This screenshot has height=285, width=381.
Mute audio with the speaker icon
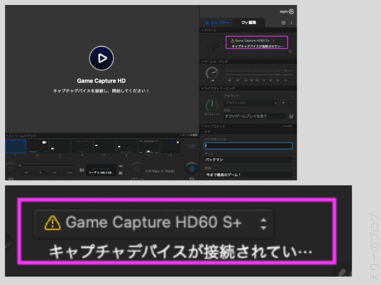click(121, 166)
